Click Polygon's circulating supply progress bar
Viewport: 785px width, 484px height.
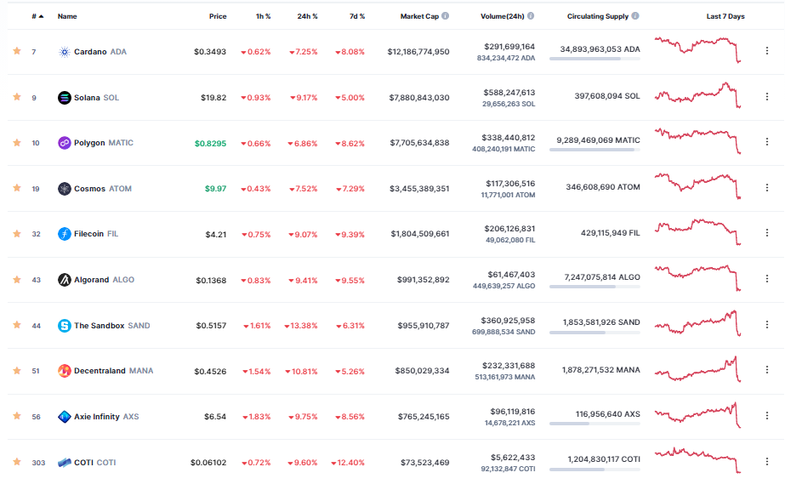[594, 150]
